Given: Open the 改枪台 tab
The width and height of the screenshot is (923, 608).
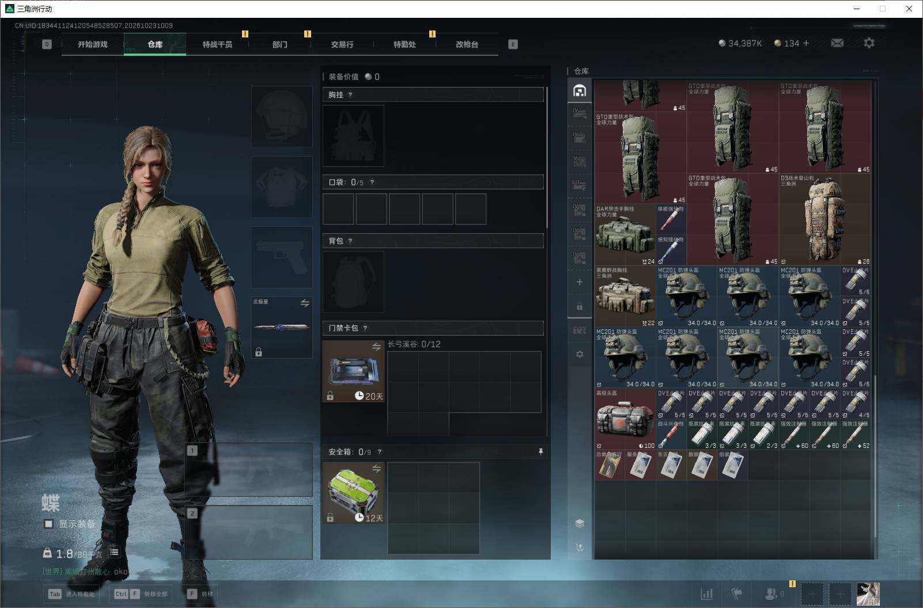Looking at the screenshot, I should [x=467, y=44].
